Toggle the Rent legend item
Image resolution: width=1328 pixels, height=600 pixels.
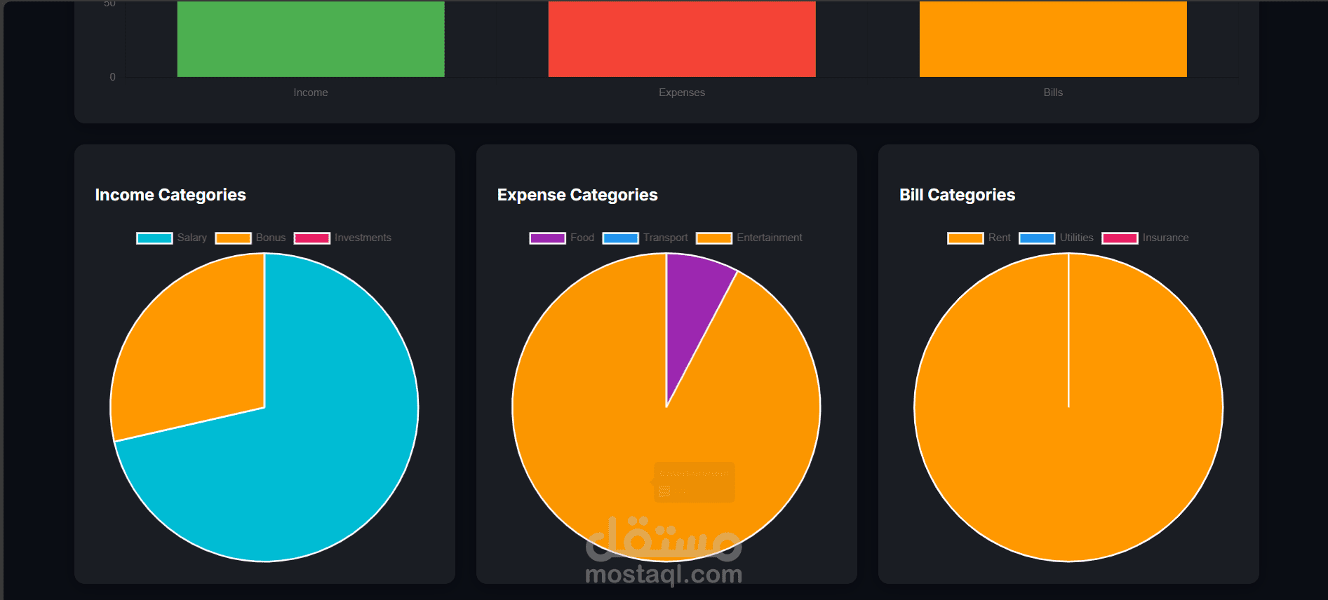coord(979,238)
